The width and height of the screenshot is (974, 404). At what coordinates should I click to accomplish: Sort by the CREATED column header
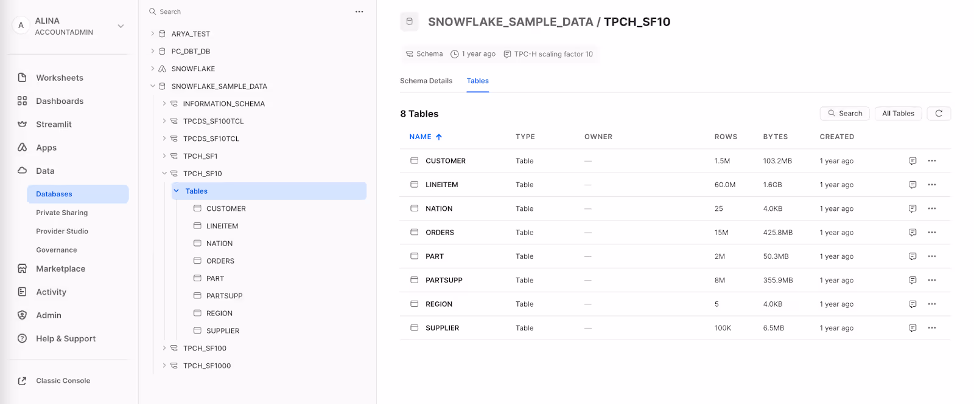coord(837,137)
